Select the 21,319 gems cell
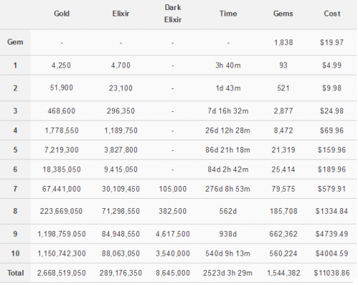Screen dimensions: 358x285 [283, 150]
